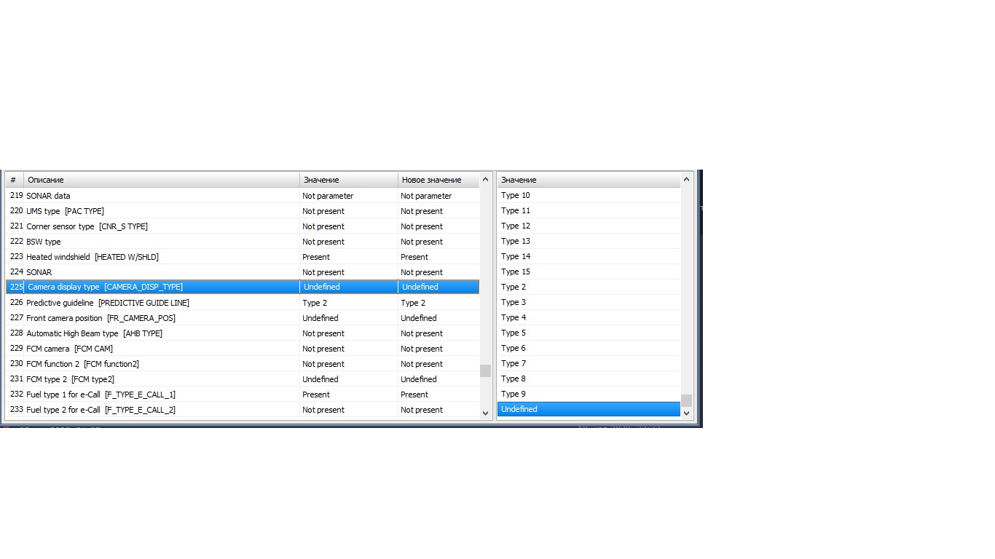Screen dimensions: 995x559
Task: Click Значение header in the right values list
Action: point(589,180)
